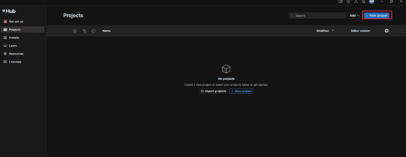Toggle the dark theme moon icon
Image resolution: width=406 pixels, height=157 pixels.
pyautogui.click(x=348, y=1)
